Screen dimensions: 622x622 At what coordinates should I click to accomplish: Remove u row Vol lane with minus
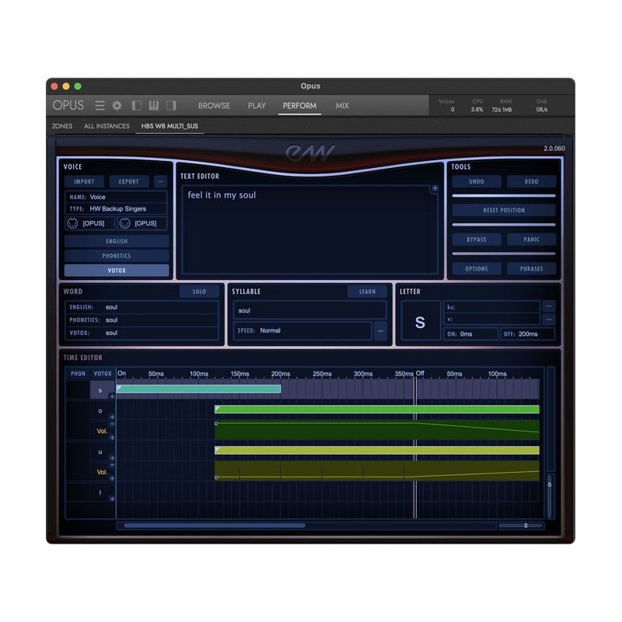click(112, 464)
